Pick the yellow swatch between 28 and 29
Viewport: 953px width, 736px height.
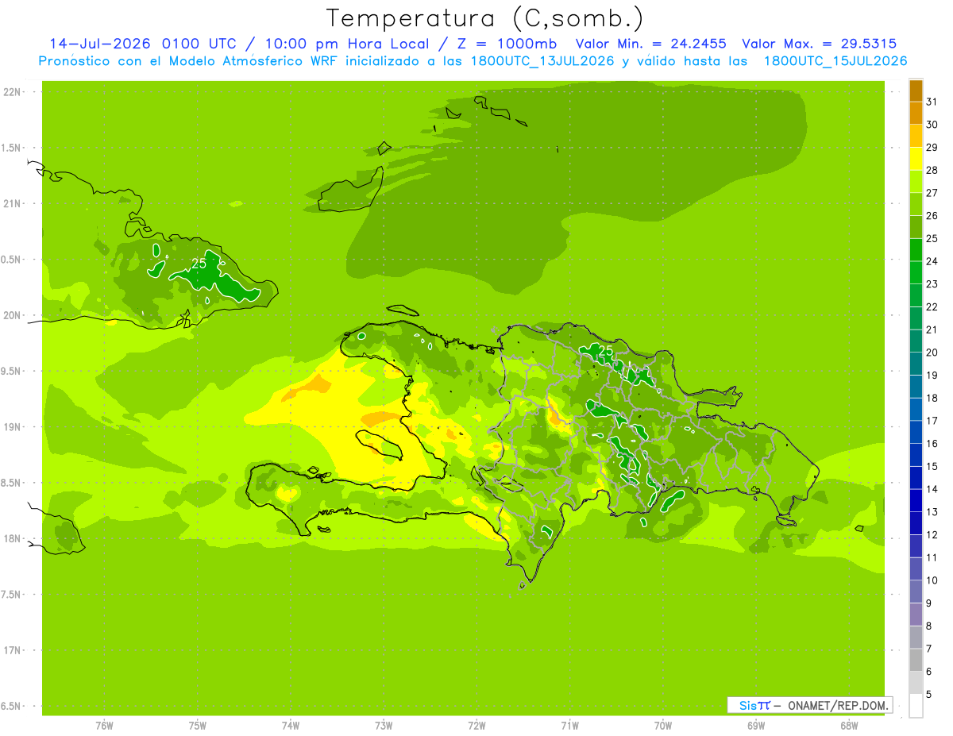pyautogui.click(x=916, y=159)
